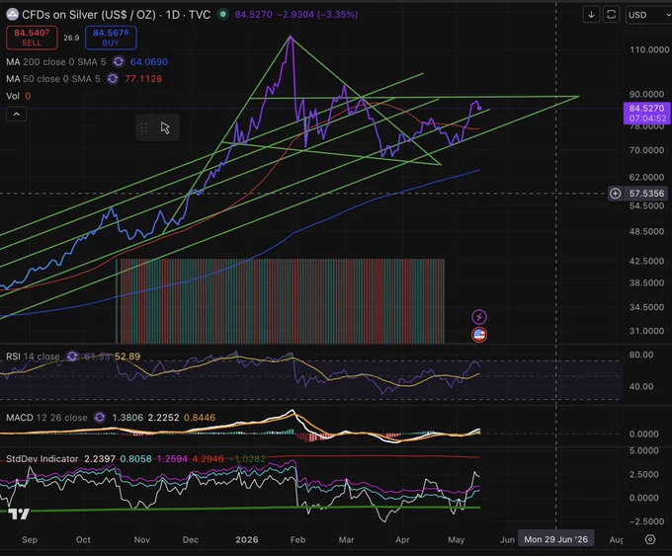The width and height of the screenshot is (672, 556).
Task: Click the 77.1128 MA 50 value
Action: click(143, 79)
